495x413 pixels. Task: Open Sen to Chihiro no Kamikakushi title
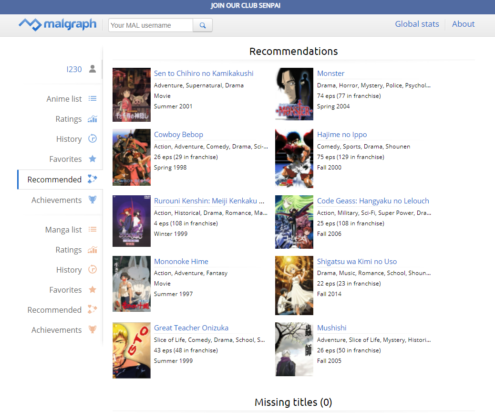[204, 74]
